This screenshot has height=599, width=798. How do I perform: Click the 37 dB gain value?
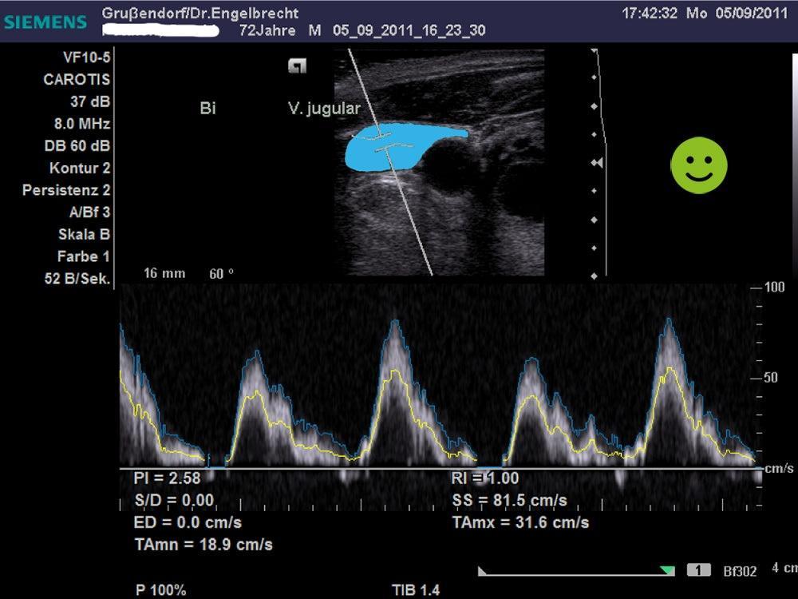pos(90,101)
